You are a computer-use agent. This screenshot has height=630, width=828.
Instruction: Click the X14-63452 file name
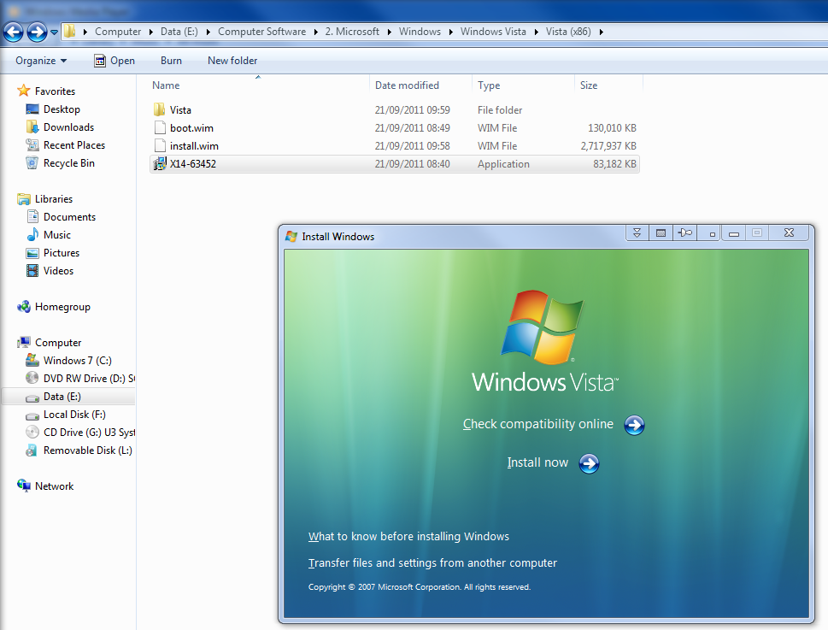pos(193,164)
